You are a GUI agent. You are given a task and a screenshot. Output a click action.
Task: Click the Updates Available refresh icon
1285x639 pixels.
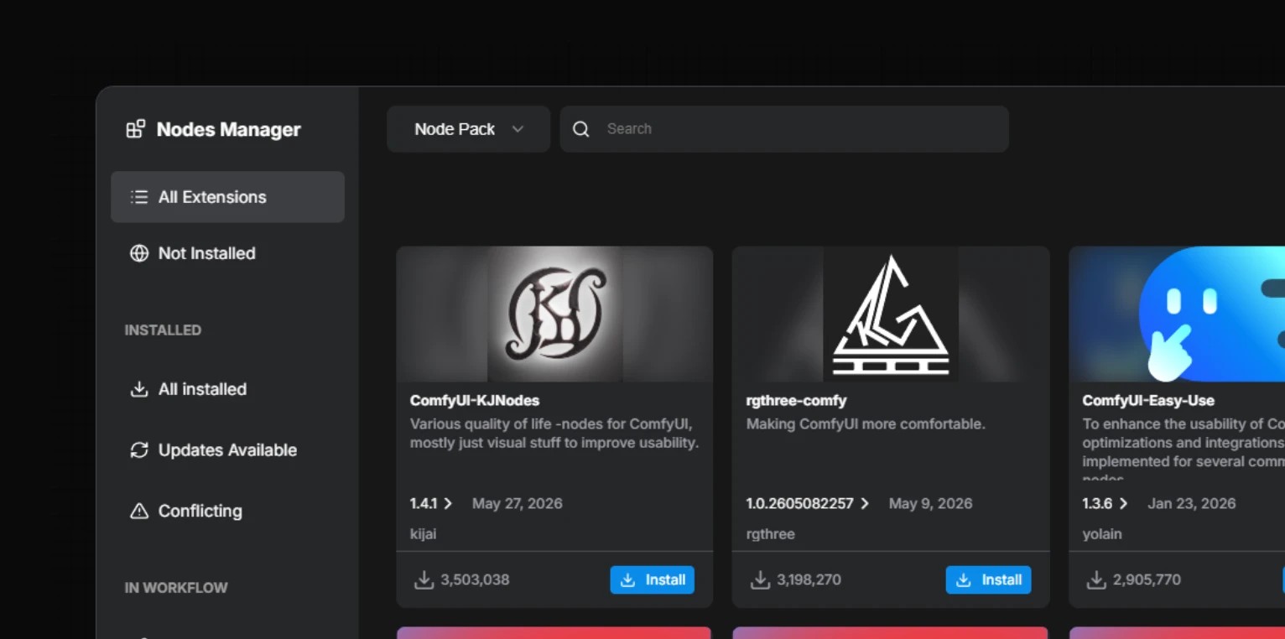[x=139, y=450]
